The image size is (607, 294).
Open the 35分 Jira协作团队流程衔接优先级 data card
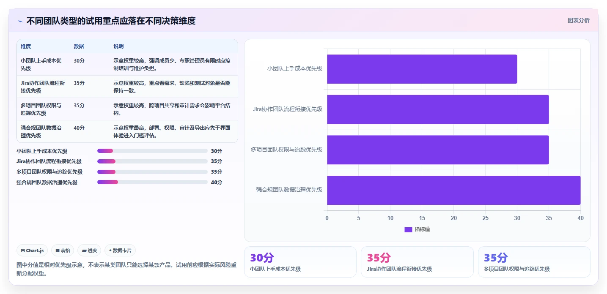pyautogui.click(x=417, y=262)
